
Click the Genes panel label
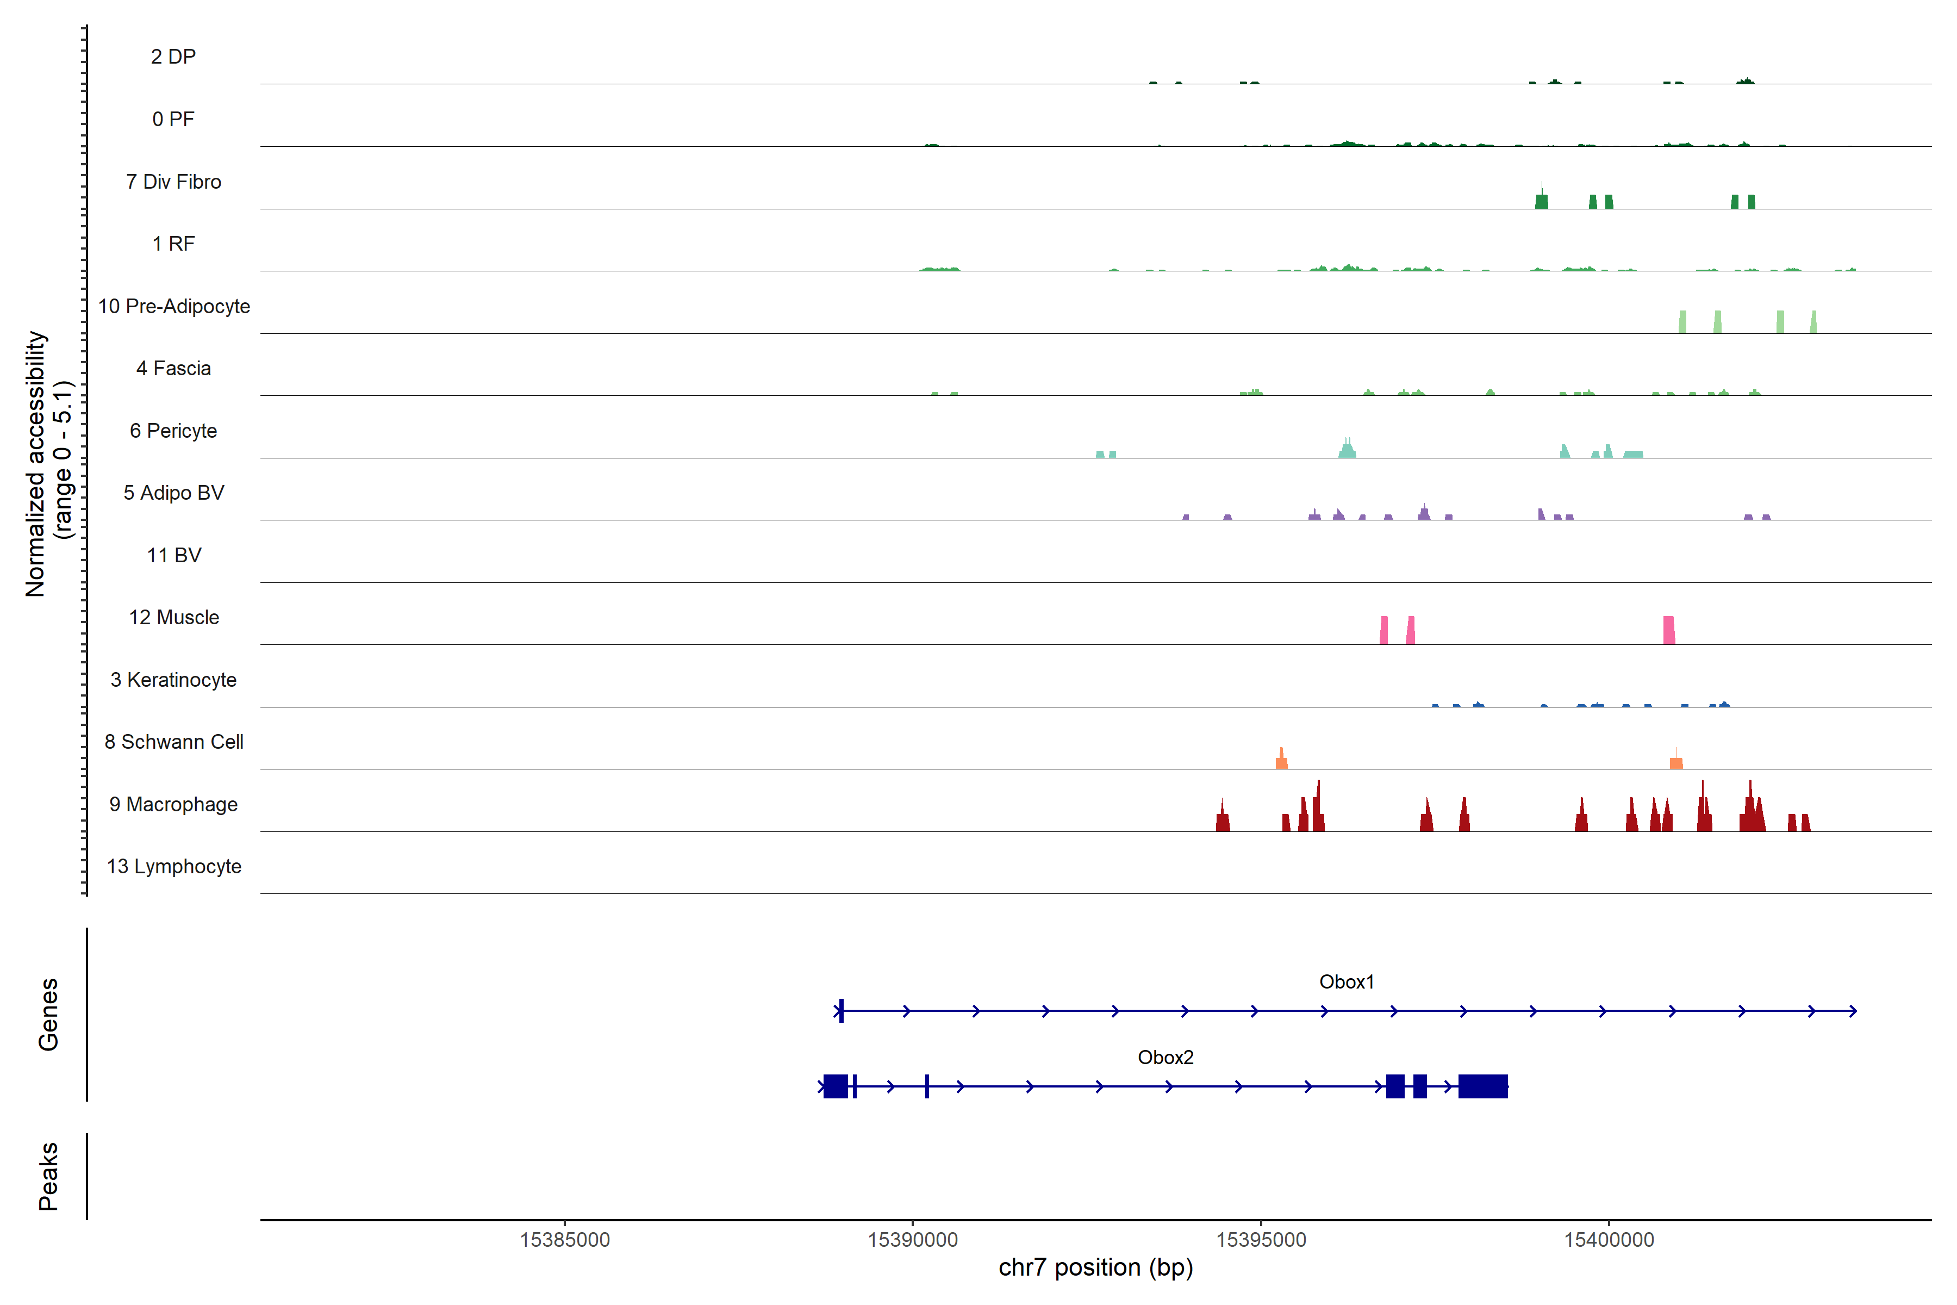(x=48, y=1015)
